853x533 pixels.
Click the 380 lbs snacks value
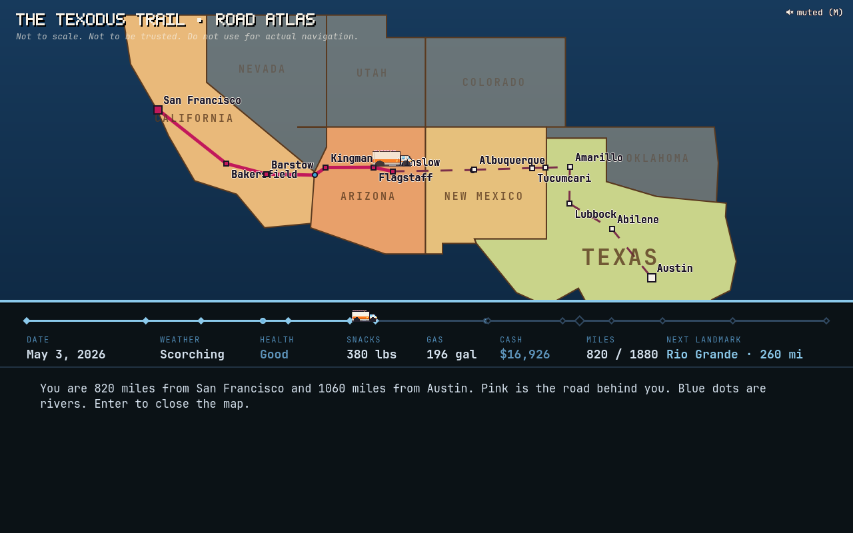click(x=371, y=354)
